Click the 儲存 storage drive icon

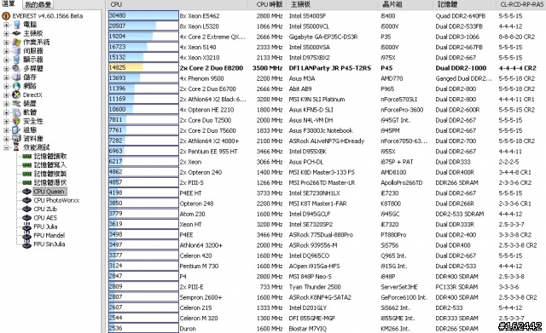[16, 78]
